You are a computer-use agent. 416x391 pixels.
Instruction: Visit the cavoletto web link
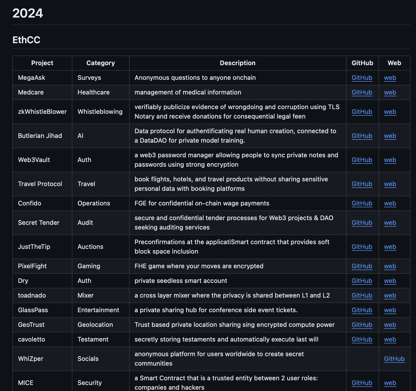coord(390,339)
